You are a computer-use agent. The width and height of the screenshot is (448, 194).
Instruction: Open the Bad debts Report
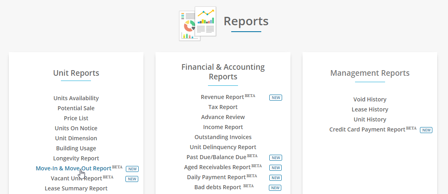point(218,187)
